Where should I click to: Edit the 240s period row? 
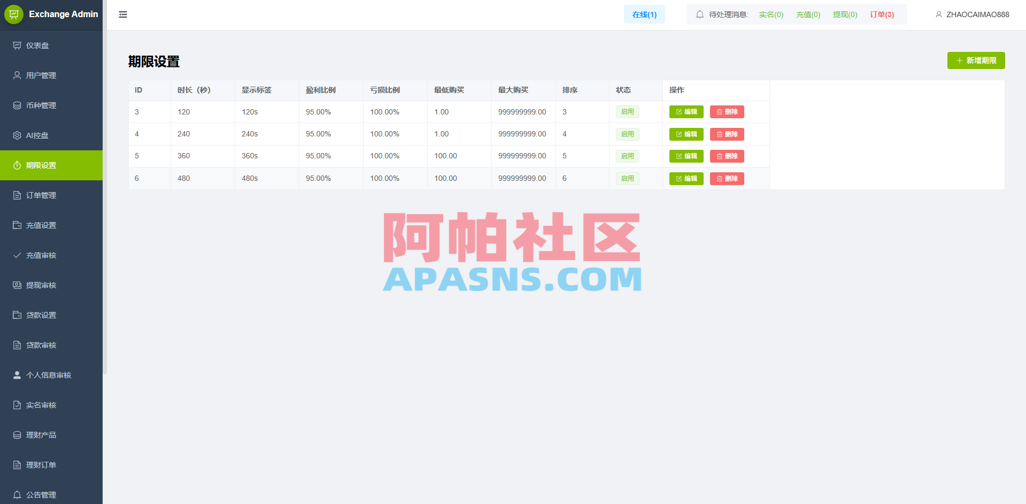[x=686, y=134]
